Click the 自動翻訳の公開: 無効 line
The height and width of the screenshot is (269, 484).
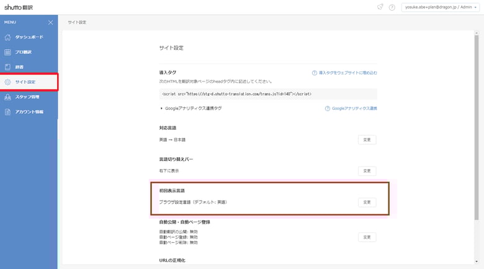(x=179, y=232)
